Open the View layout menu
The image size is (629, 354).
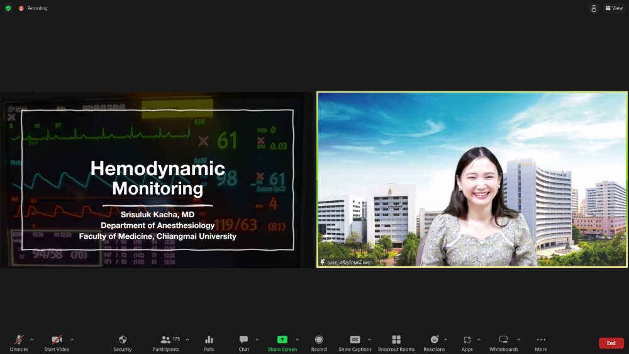click(613, 8)
